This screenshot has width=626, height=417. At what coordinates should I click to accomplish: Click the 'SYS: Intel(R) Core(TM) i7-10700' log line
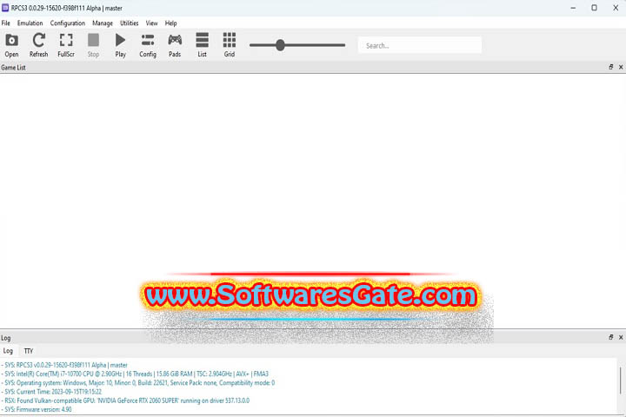tap(135, 374)
